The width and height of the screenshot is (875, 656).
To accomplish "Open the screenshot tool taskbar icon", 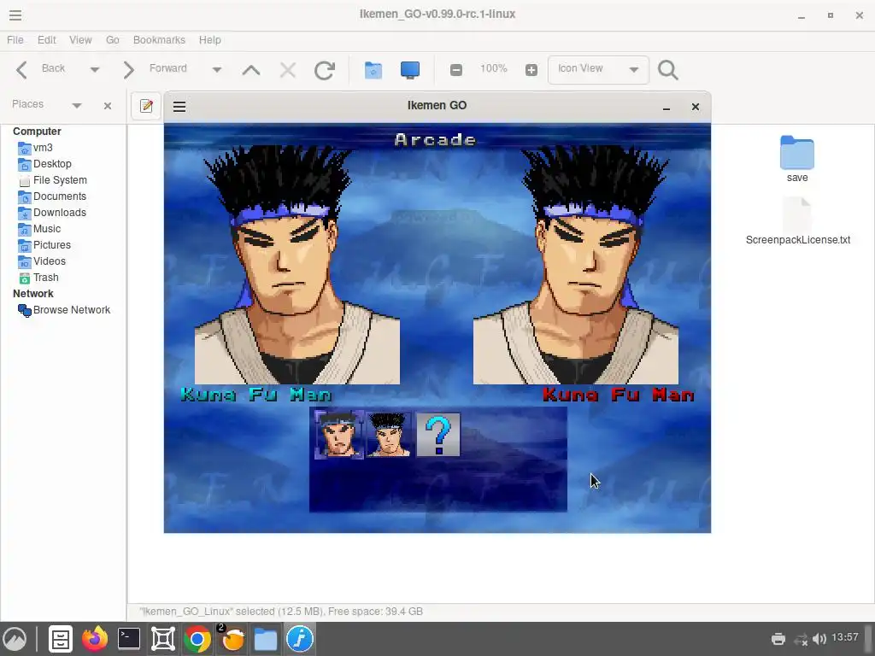I will tap(163, 639).
